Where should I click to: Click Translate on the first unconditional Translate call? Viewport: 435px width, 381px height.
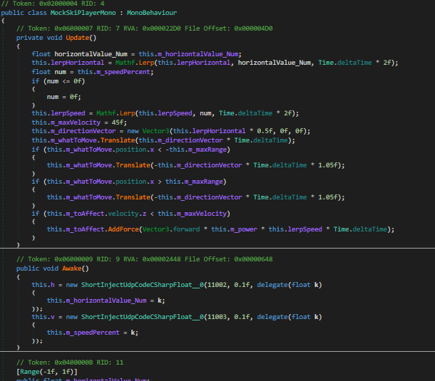point(118,140)
